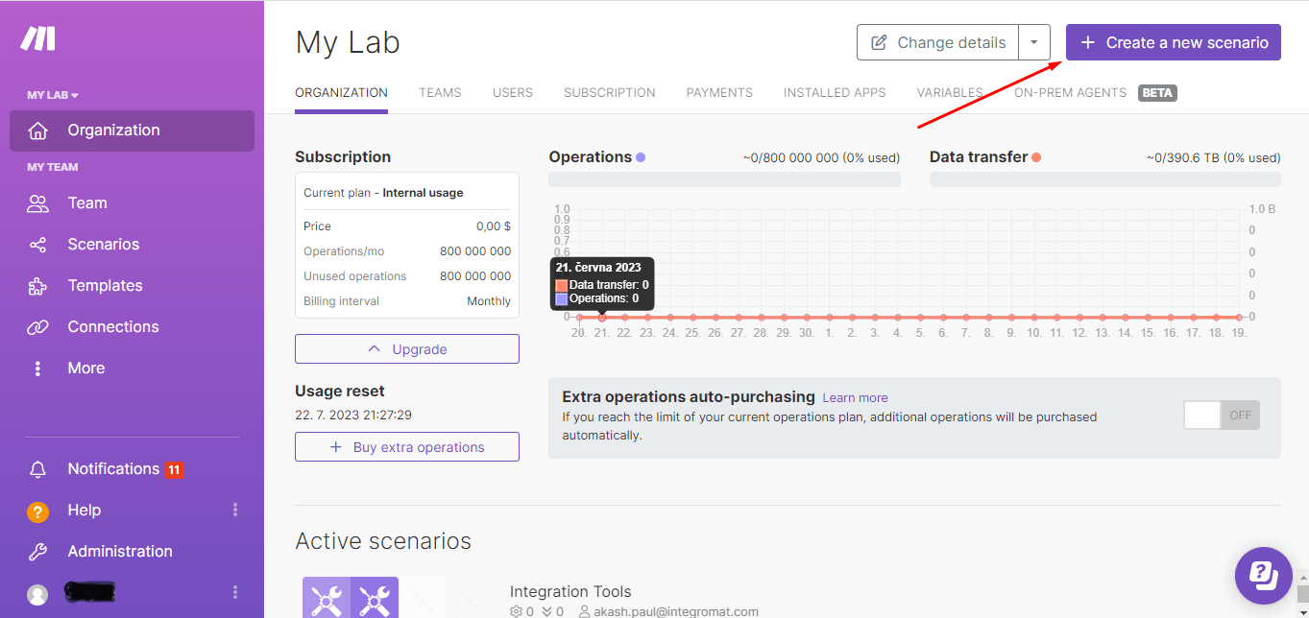Click Create a new scenario button
Image resolution: width=1309 pixels, height=618 pixels.
pos(1173,42)
